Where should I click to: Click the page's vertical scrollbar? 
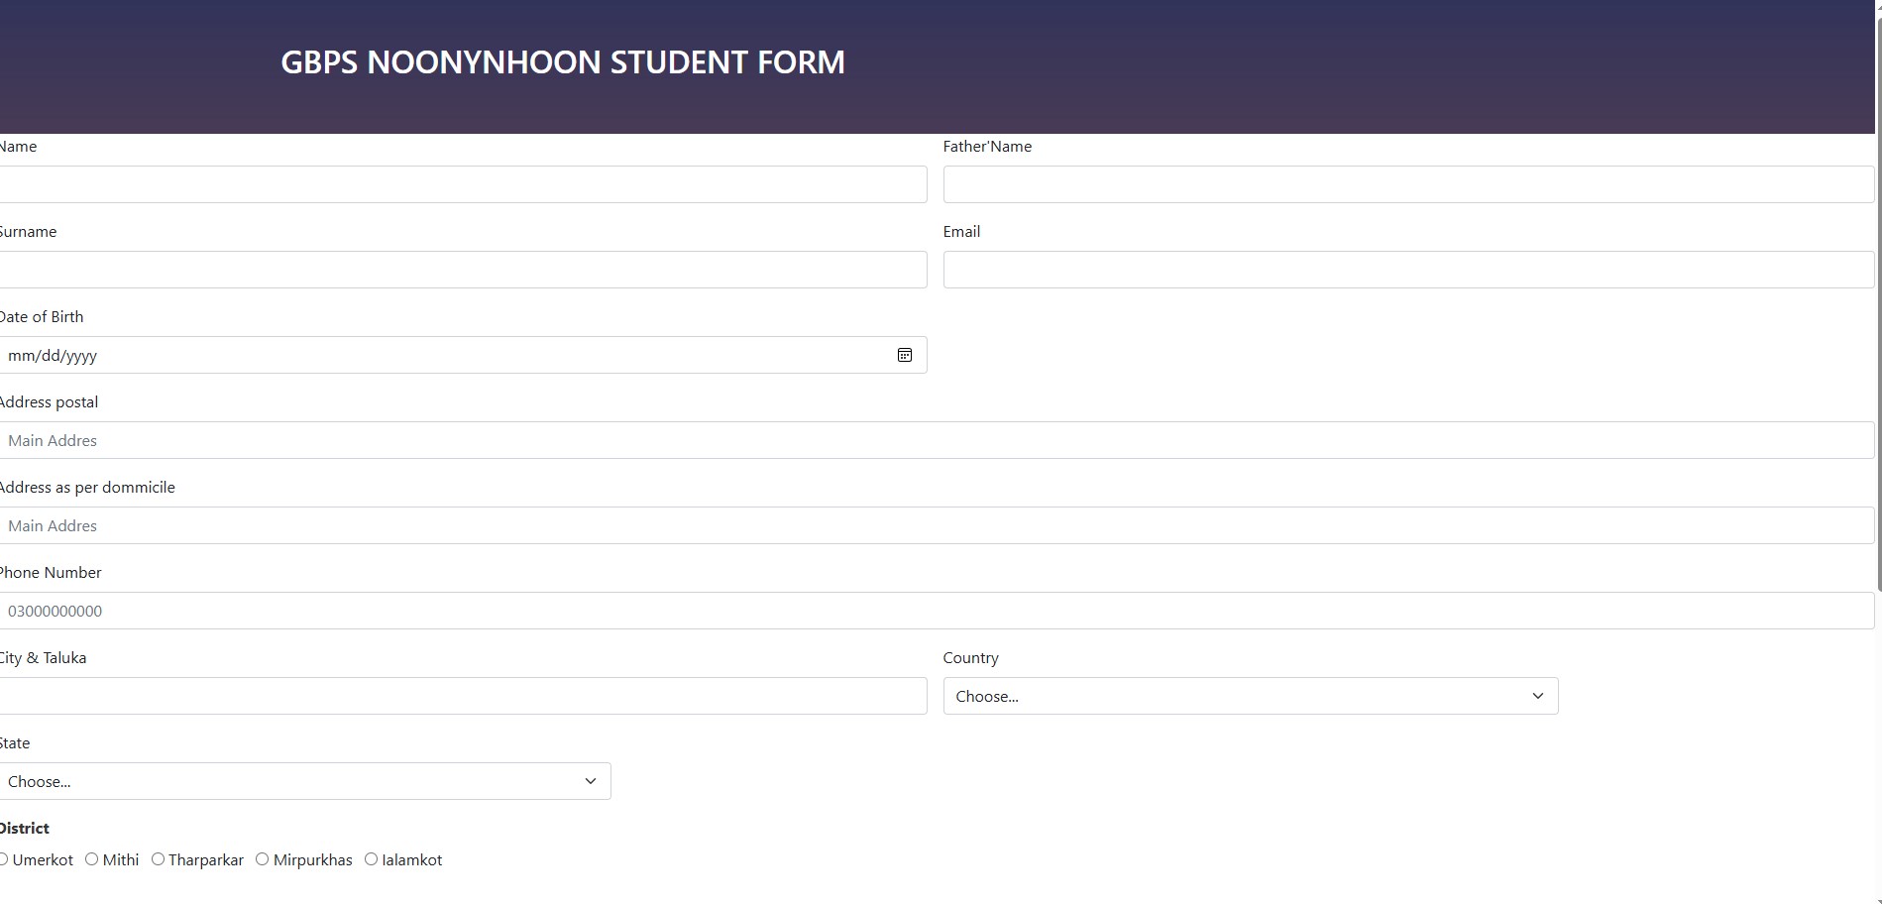pos(1878,297)
